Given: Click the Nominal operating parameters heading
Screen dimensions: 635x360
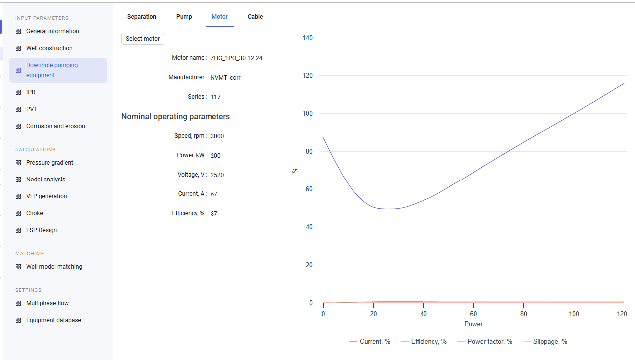Looking at the screenshot, I should coord(176,117).
